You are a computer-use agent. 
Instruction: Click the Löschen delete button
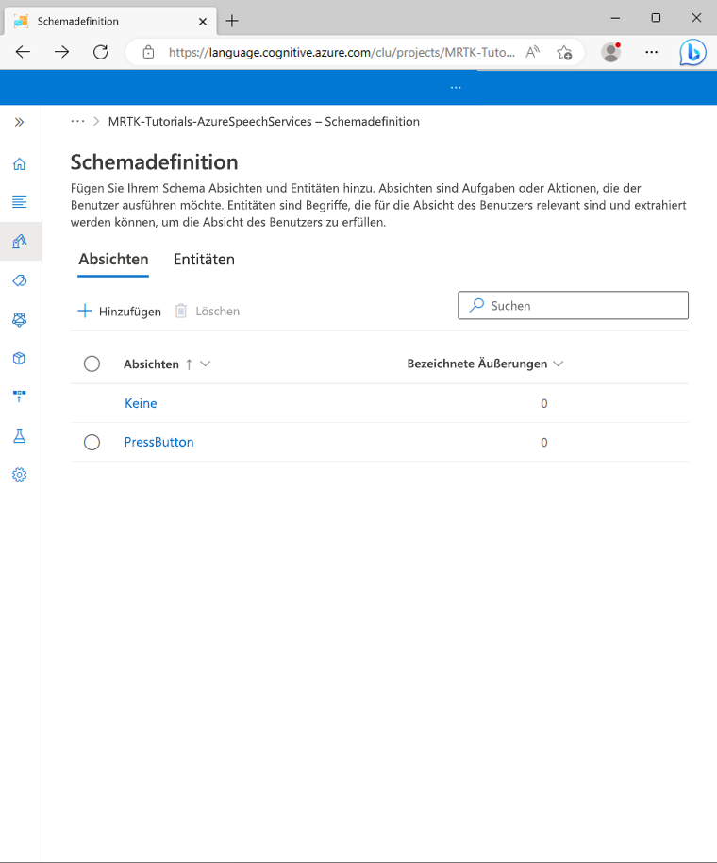coord(208,311)
